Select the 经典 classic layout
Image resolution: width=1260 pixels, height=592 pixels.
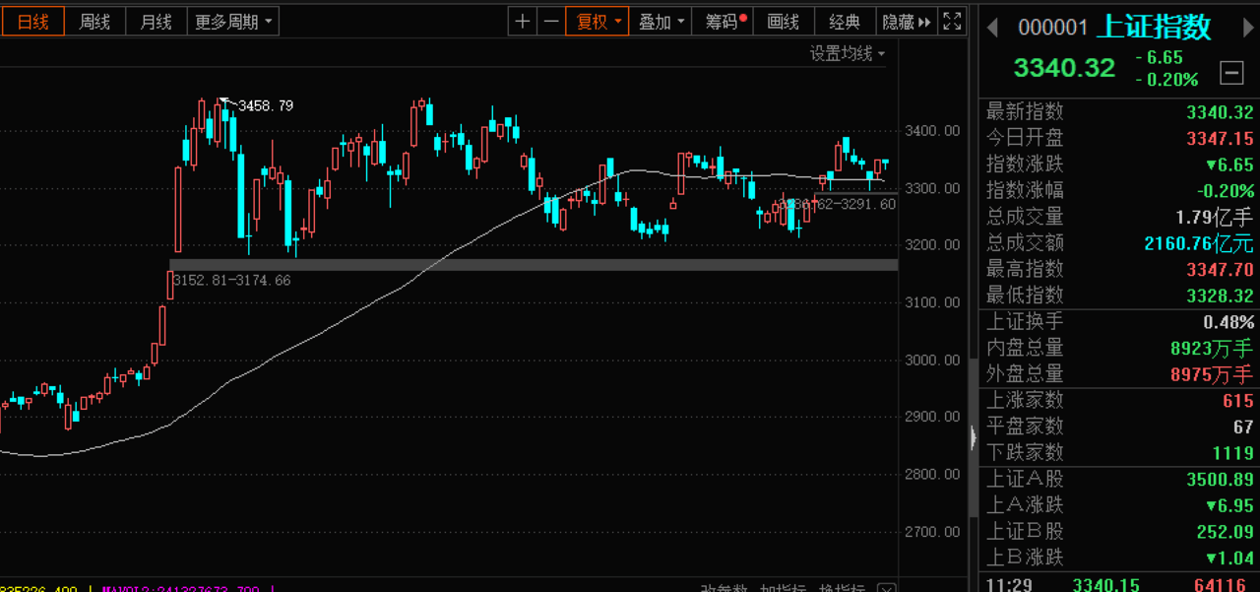[845, 22]
